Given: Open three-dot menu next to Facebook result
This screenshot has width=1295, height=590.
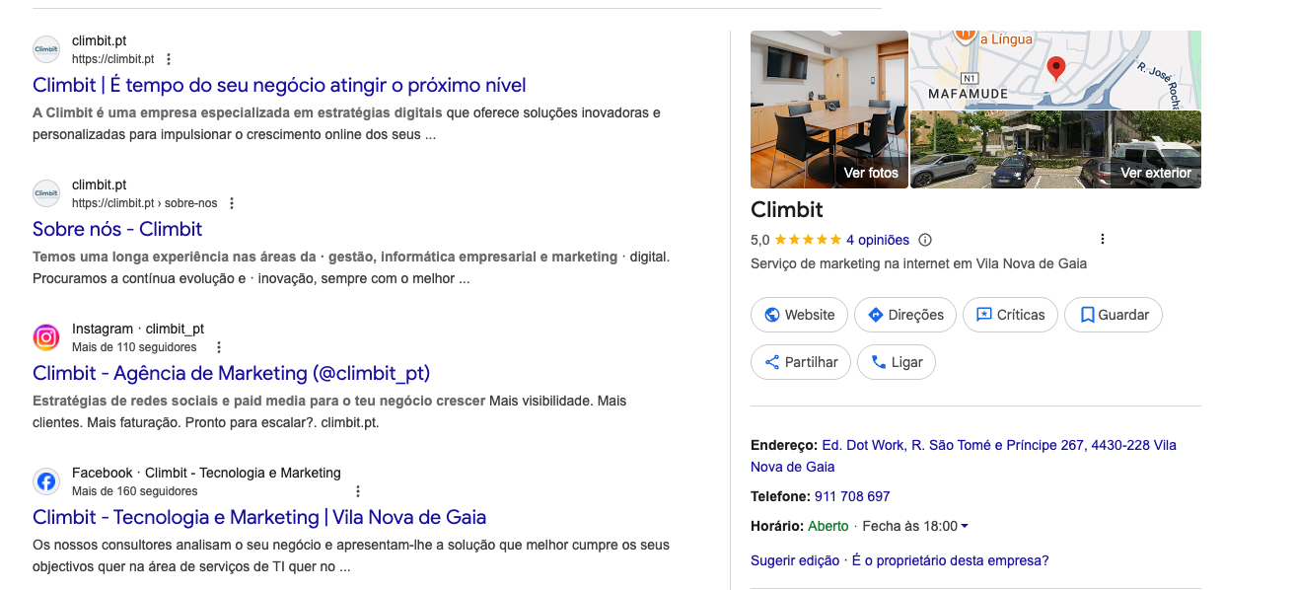Looking at the screenshot, I should pyautogui.click(x=358, y=491).
